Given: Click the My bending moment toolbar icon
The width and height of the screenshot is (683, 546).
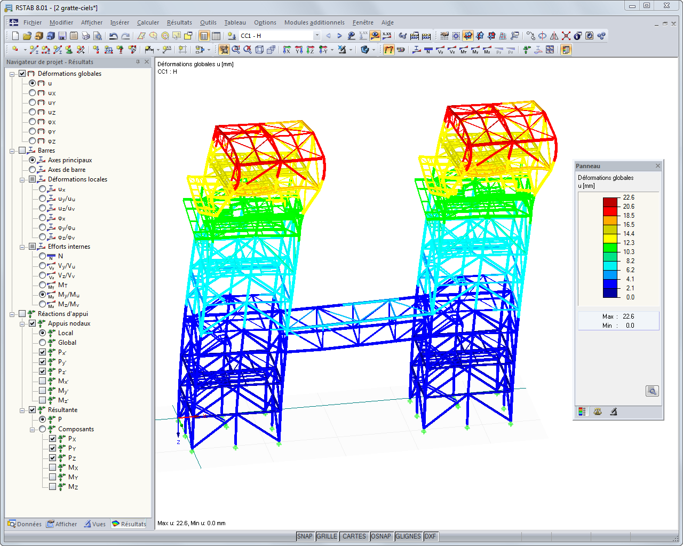Looking at the screenshot, I should 475,50.
